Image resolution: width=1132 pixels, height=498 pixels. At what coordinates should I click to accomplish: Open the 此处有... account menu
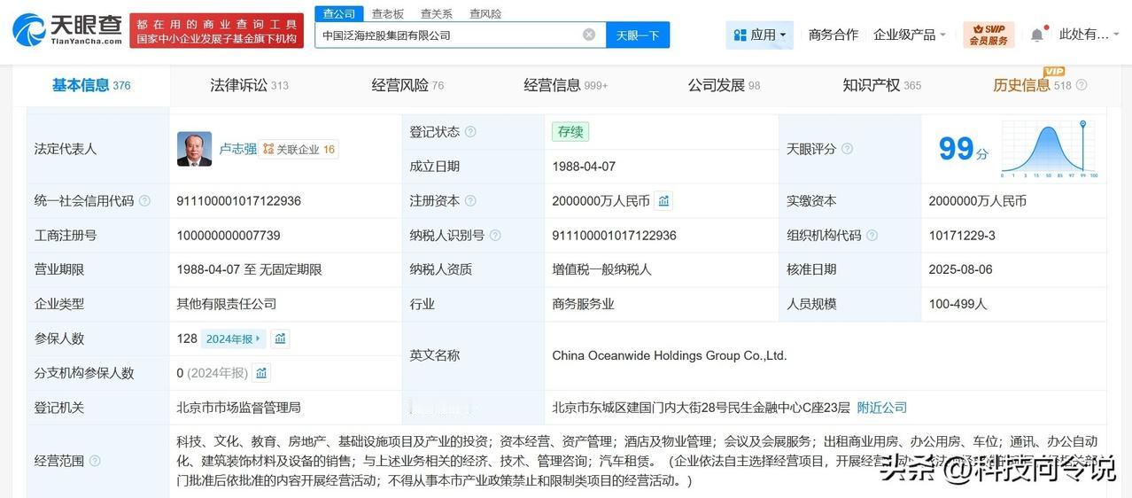(1089, 35)
